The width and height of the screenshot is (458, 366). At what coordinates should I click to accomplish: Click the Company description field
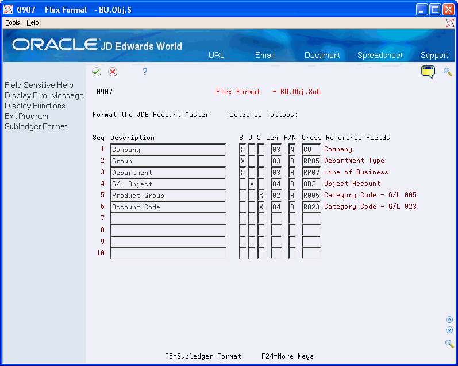tap(168, 150)
